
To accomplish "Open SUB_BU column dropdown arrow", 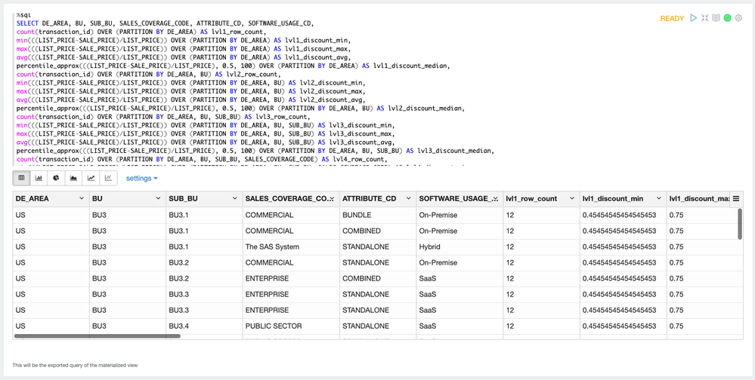I will 234,198.
